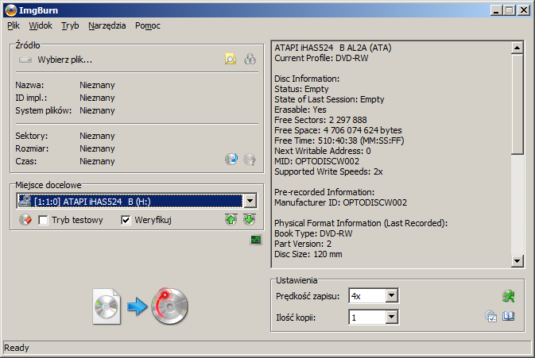Image resolution: width=535 pixels, height=358 pixels.
Task: Open the Narzędzia menu
Action: point(107,25)
